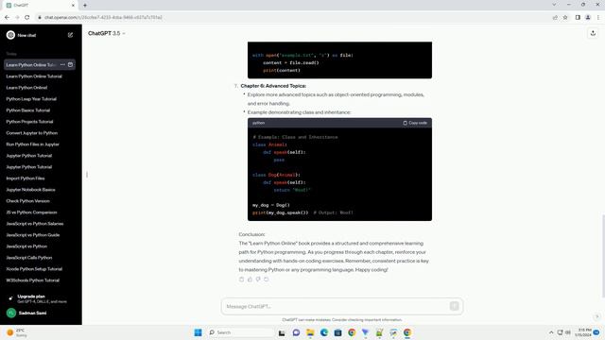This screenshot has width=605, height=340.
Task: Open the Import Python Files chat
Action: tap(26, 178)
